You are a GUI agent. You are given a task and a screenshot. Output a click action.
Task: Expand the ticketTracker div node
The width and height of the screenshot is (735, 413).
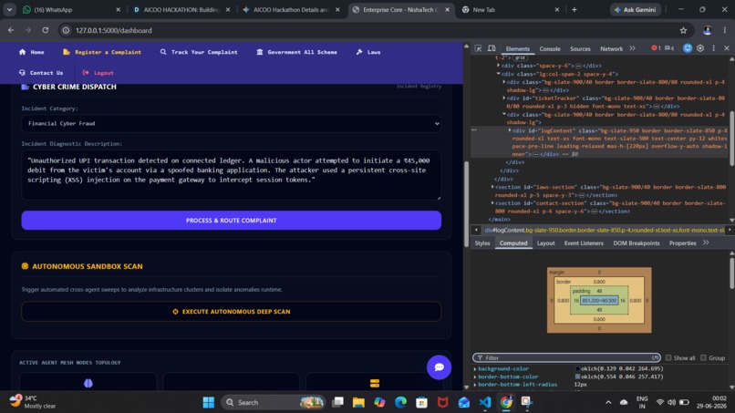tap(504, 98)
